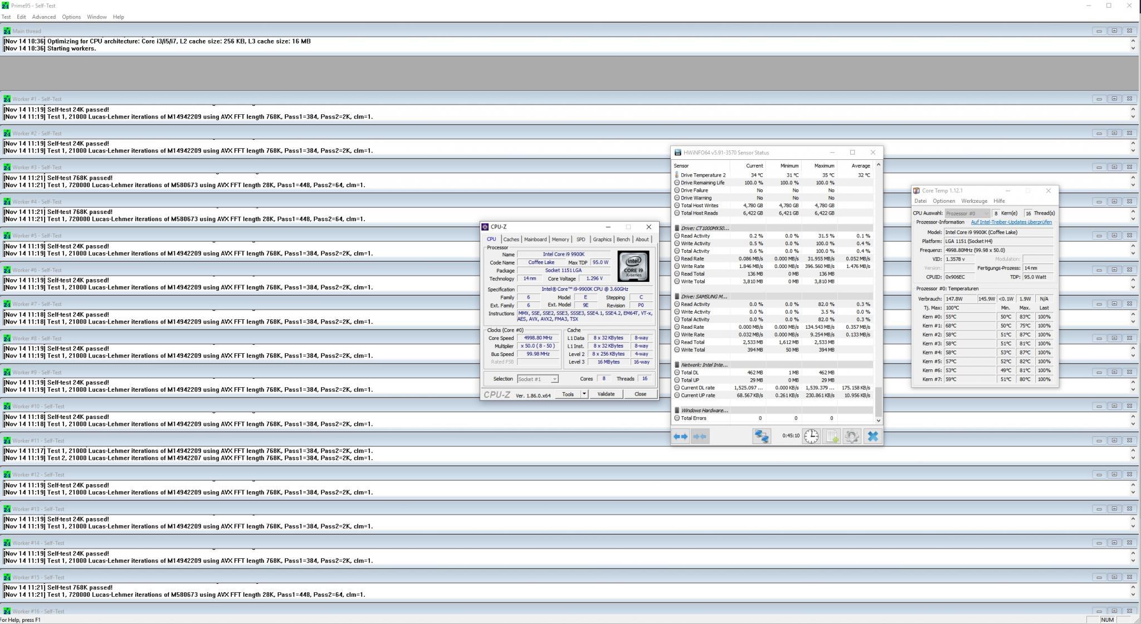This screenshot has width=1141, height=624.
Task: Reset the HWiNFO clock timer icon
Action: (811, 437)
